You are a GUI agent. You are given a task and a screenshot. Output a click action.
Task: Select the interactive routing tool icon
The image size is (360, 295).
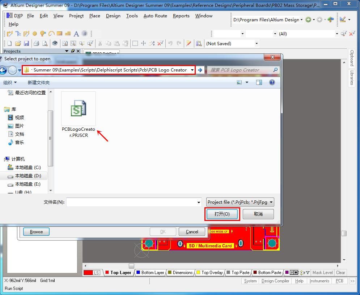click(9, 34)
